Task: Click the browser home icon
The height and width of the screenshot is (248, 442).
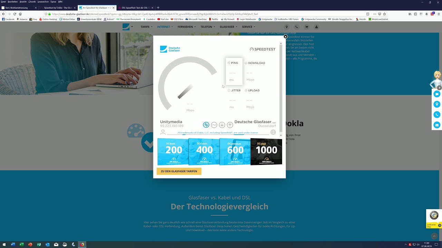Action: (20, 14)
